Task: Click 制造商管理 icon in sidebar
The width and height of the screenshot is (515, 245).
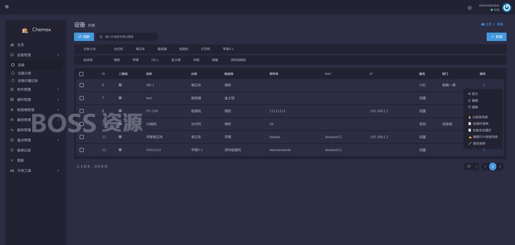Action: 12,109
